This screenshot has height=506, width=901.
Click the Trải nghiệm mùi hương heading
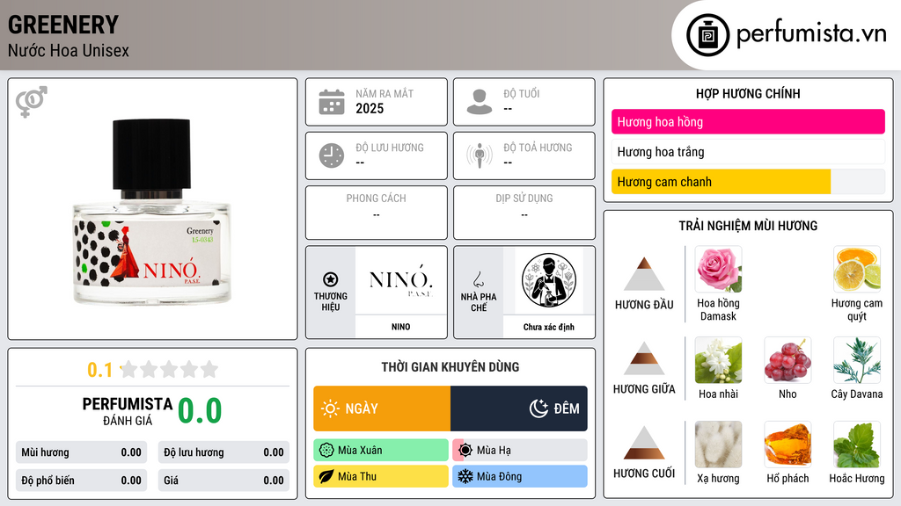click(x=748, y=226)
